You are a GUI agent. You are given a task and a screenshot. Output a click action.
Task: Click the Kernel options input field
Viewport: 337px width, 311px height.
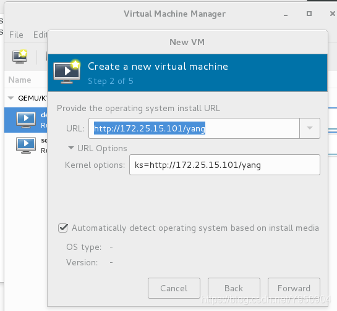click(x=224, y=165)
